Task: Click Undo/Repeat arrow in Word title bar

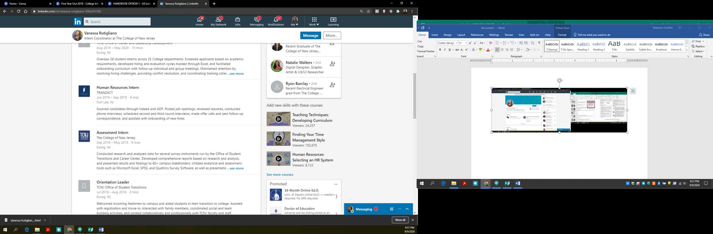Action: pos(423,28)
